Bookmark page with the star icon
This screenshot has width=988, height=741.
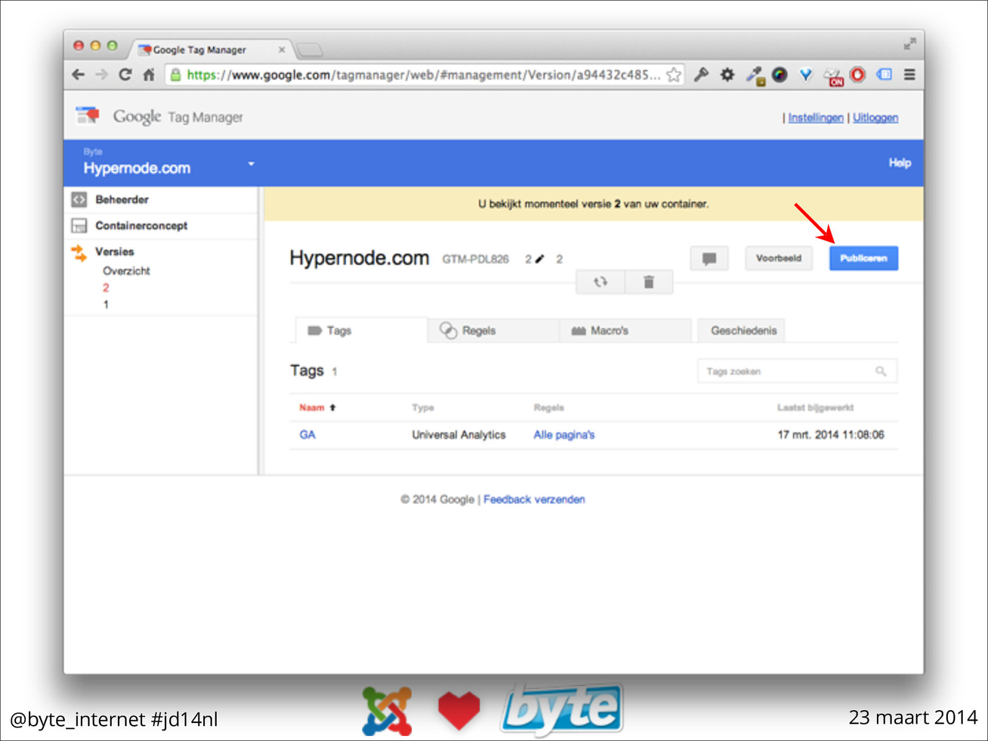[x=674, y=75]
